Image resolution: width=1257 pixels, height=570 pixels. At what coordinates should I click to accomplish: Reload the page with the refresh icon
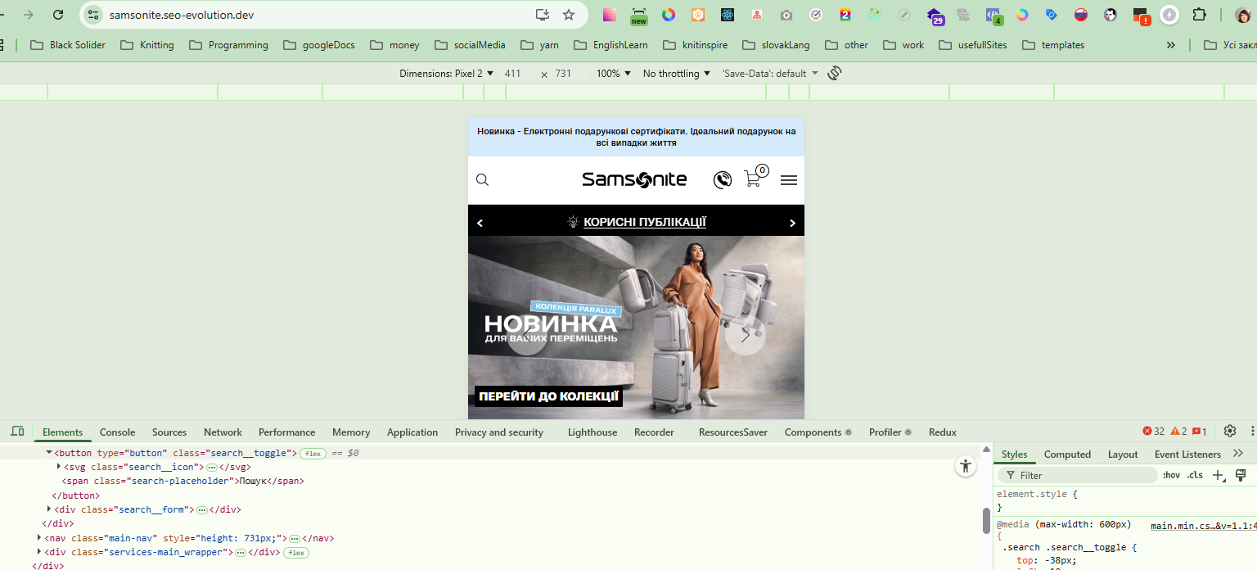[x=58, y=15]
